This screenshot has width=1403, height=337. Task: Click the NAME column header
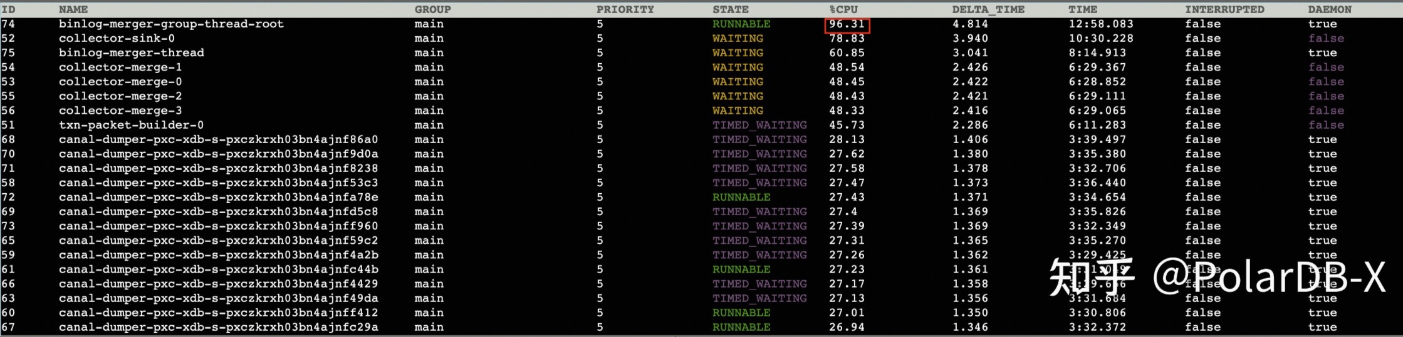tap(73, 9)
